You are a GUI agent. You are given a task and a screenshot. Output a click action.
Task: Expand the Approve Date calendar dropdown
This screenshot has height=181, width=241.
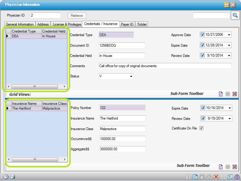tap(229, 35)
